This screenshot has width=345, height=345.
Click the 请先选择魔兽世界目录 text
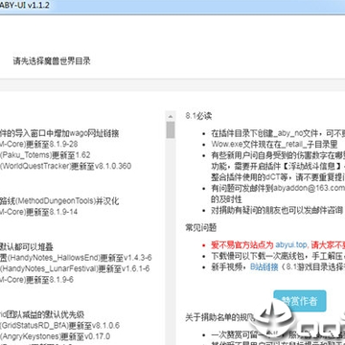tap(52, 61)
